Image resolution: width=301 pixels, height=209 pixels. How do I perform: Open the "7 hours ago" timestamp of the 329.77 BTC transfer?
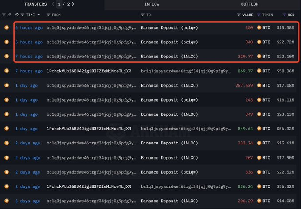(29, 56)
